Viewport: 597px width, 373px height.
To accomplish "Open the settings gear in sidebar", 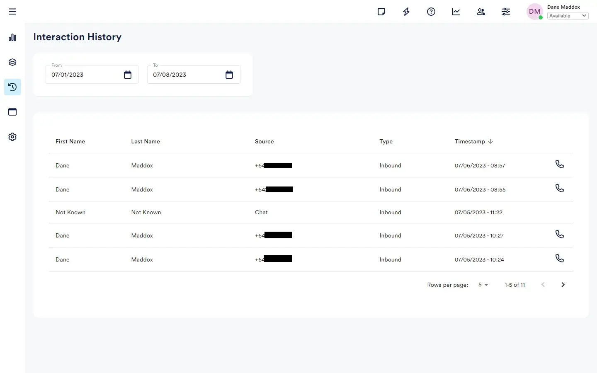I will 12,137.
